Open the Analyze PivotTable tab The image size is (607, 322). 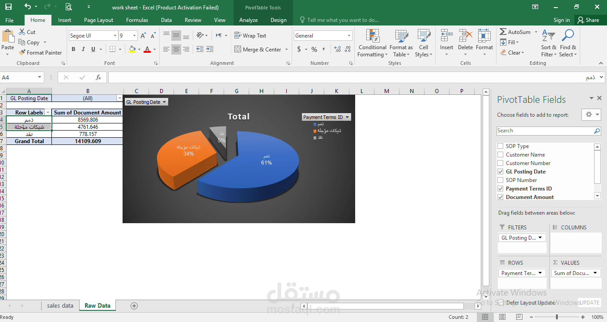click(248, 20)
